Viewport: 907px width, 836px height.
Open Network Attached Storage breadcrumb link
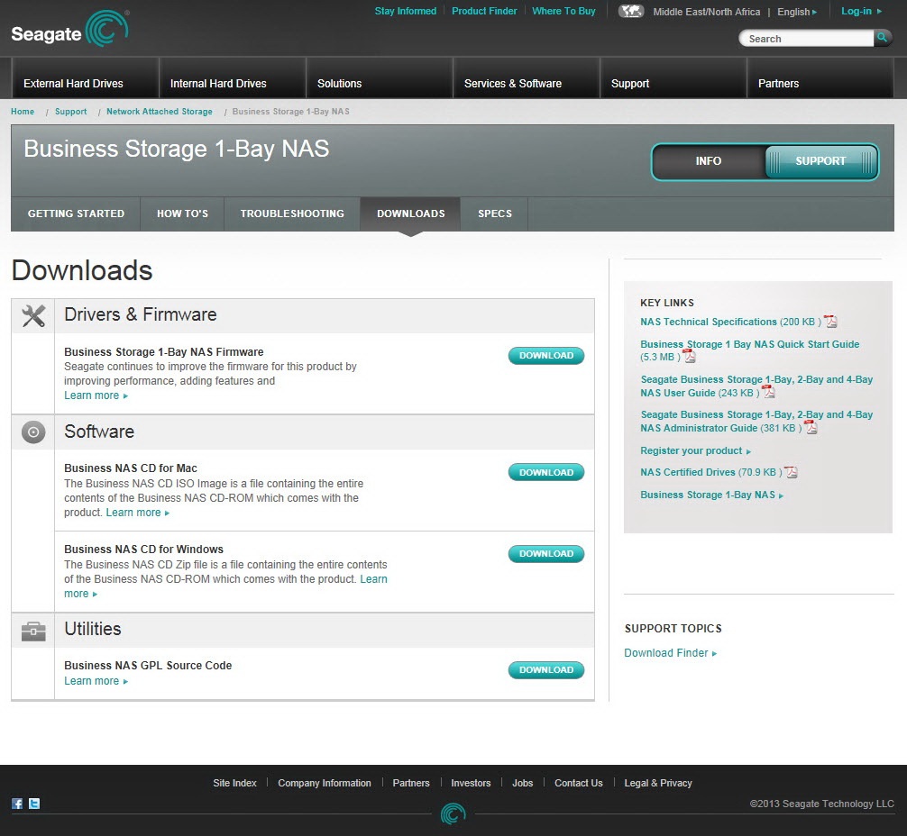(159, 112)
